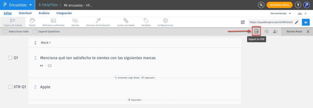The width and height of the screenshot is (313, 108).
Task: Click the Separador button after Q1
Action: click(x=148, y=77)
